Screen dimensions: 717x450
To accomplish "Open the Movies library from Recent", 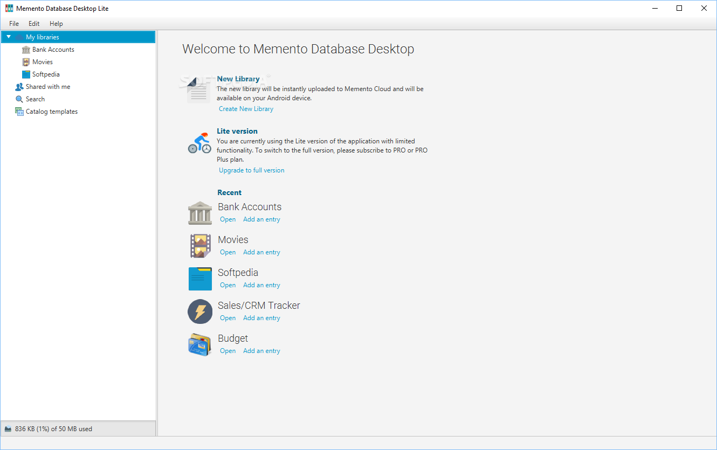I will coord(227,252).
